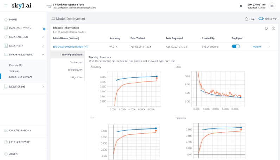
Task: Click the notification bell icon
Action: pyautogui.click(x=241, y=6)
